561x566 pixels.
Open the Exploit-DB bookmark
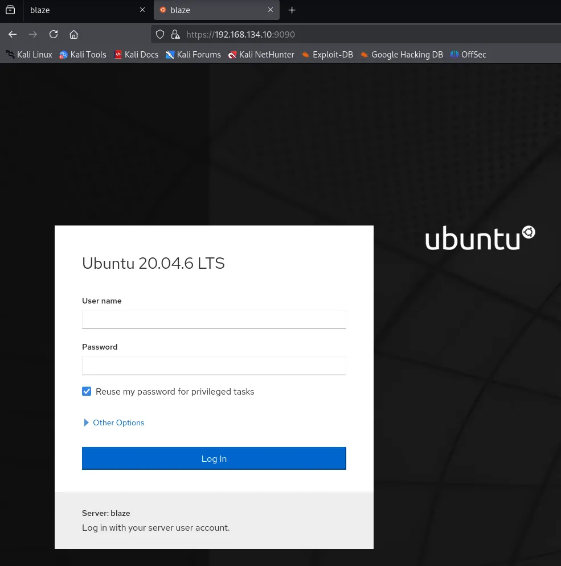[x=327, y=55]
